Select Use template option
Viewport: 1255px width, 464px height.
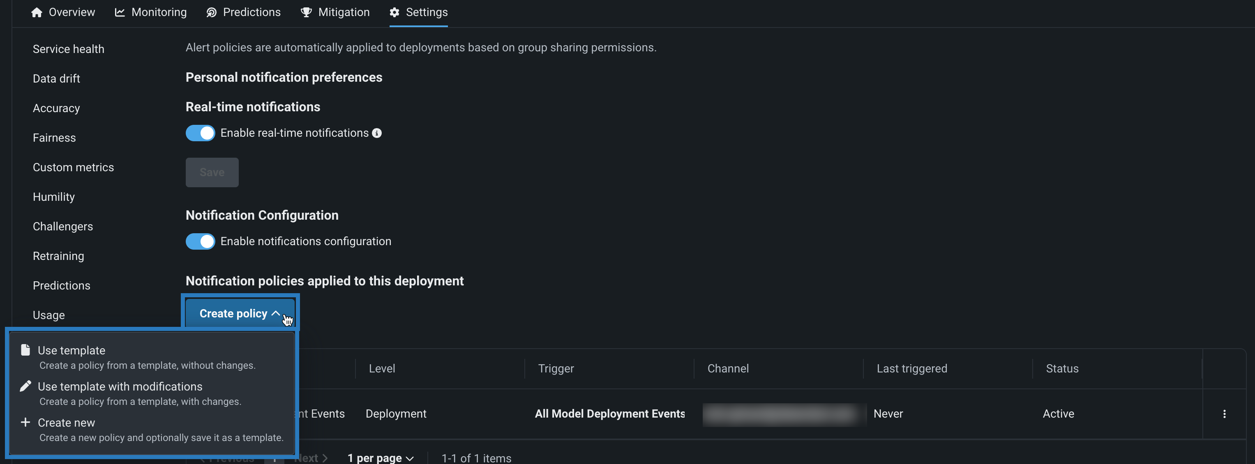71,351
